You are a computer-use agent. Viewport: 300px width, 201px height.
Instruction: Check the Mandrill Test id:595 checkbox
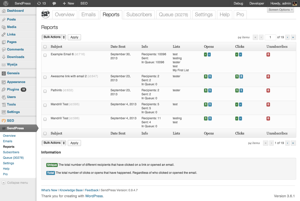pos(45,105)
